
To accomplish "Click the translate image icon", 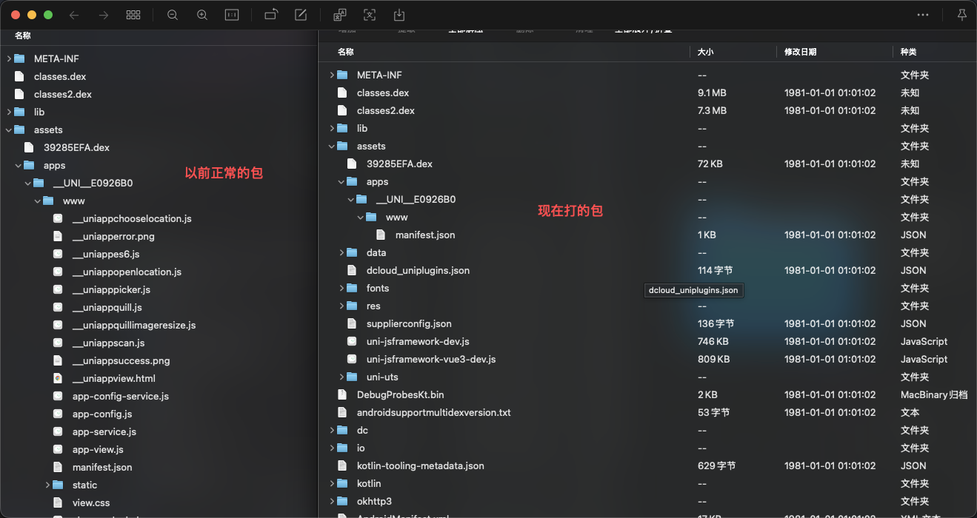I will pyautogui.click(x=340, y=15).
